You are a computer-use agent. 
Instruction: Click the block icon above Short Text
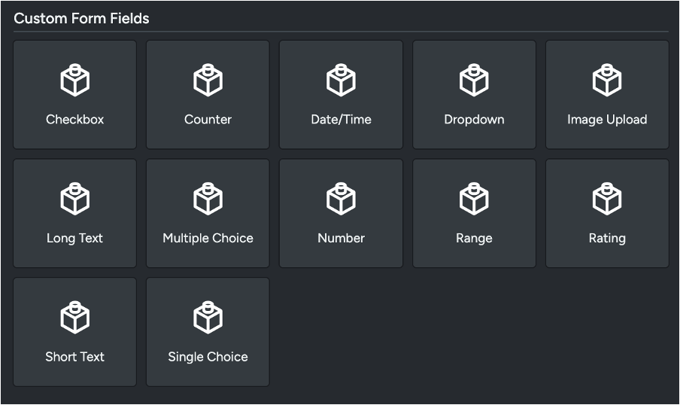pyautogui.click(x=75, y=318)
